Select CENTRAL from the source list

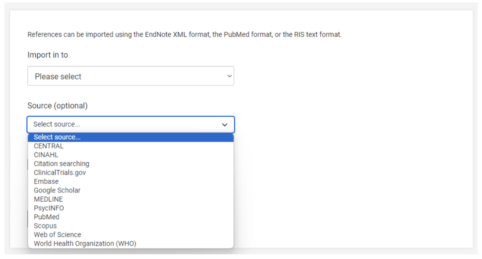[49, 146]
